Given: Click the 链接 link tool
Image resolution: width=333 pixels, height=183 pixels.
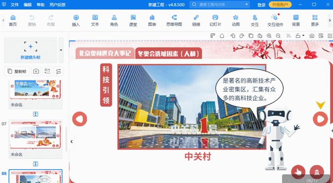Looking at the screenshot, I should [196, 21].
